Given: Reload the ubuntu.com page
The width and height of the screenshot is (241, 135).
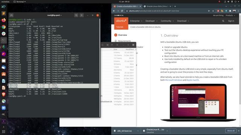Looking at the screenshot, I should click(x=122, y=11).
